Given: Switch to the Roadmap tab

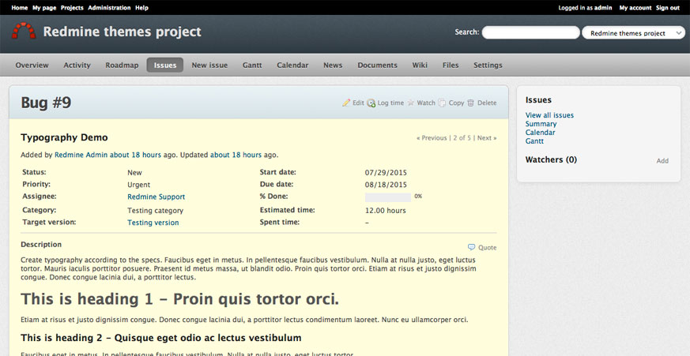Looking at the screenshot, I should click(122, 65).
